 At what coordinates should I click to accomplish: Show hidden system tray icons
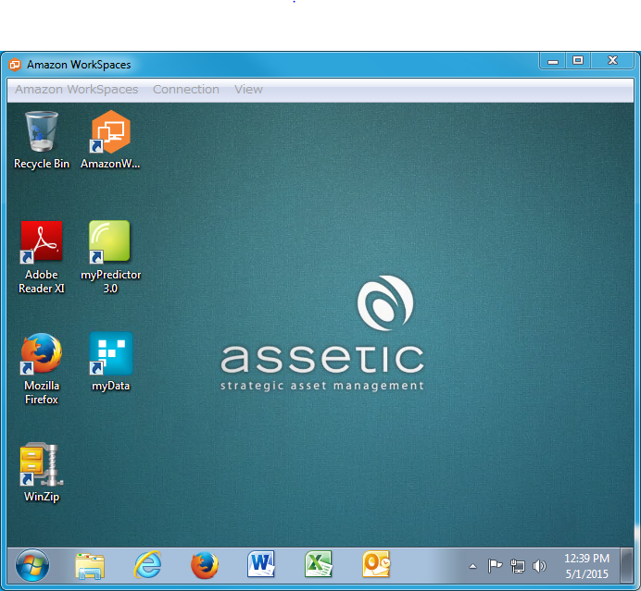472,566
